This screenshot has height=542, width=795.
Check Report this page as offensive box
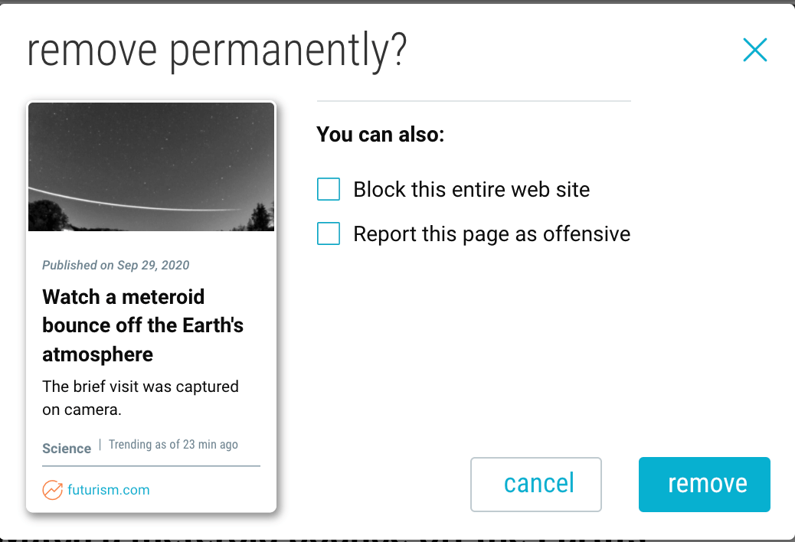pyautogui.click(x=329, y=233)
